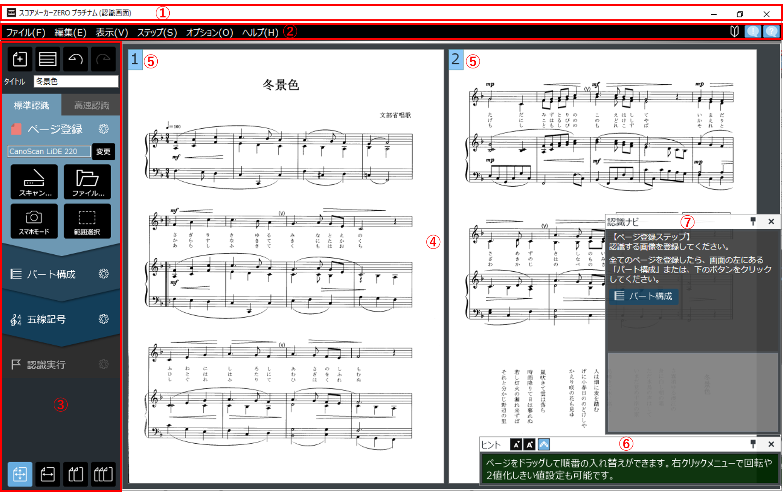
Task: Select three-page spread view icon
Action: click(103, 474)
